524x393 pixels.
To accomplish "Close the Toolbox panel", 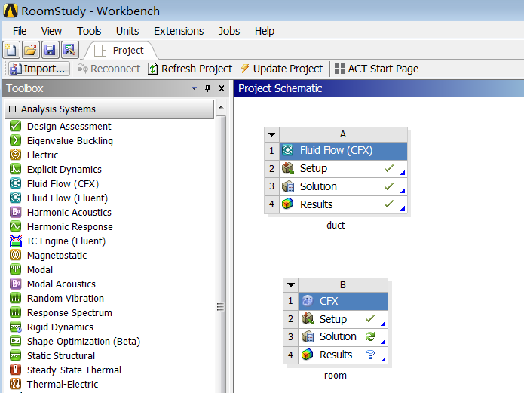I will click(221, 88).
